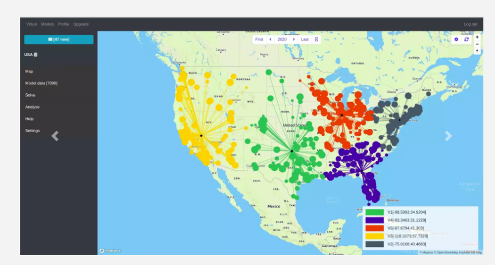Viewport: 495px width, 265px height.
Task: Select legend label V3[-118.3273;37.7328]
Action: [407, 236]
